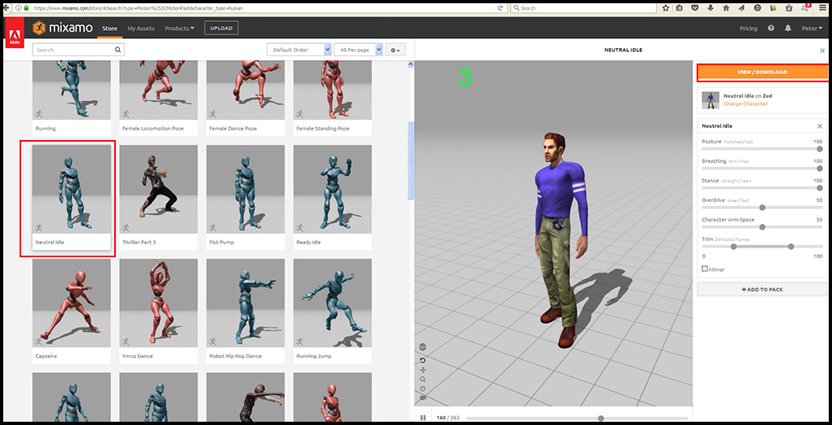Open the notifications bell icon
The width and height of the screenshot is (832, 425).
788,28
